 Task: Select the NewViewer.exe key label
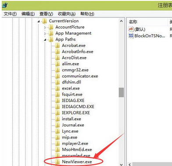(77, 162)
